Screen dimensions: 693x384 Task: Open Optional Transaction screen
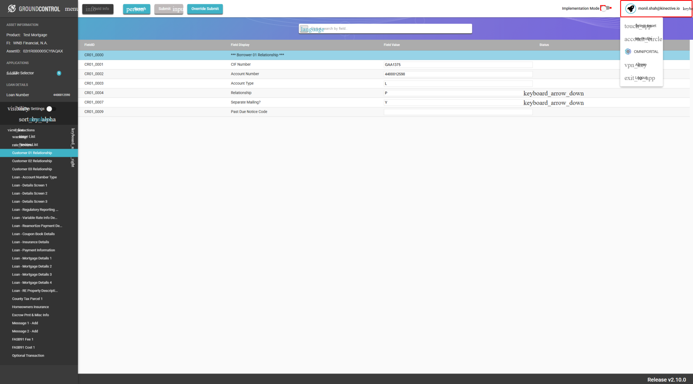(28, 356)
